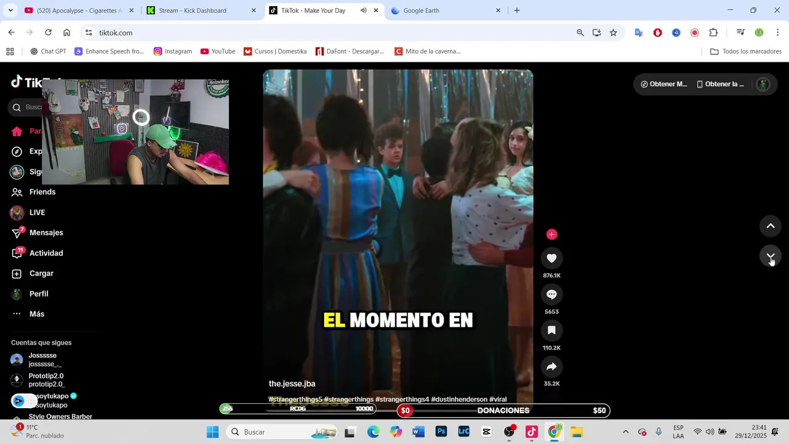Click the Obtener la... app button
The height and width of the screenshot is (444, 789).
[x=720, y=84]
